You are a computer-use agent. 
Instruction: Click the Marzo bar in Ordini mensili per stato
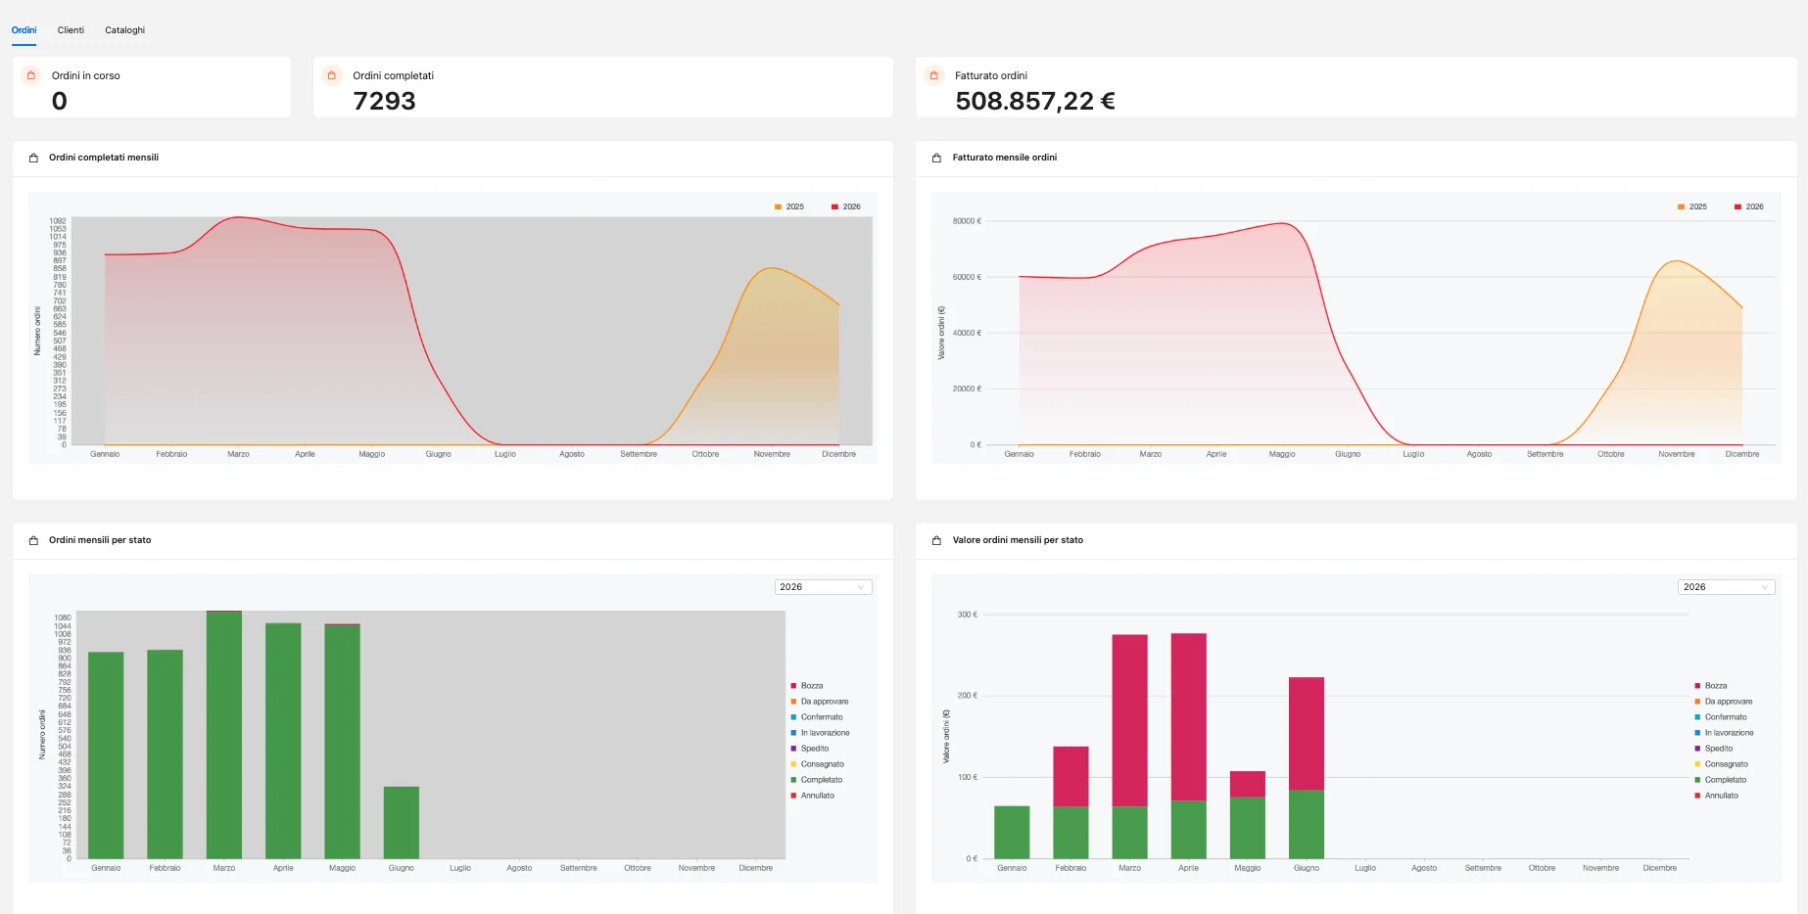pos(224,735)
